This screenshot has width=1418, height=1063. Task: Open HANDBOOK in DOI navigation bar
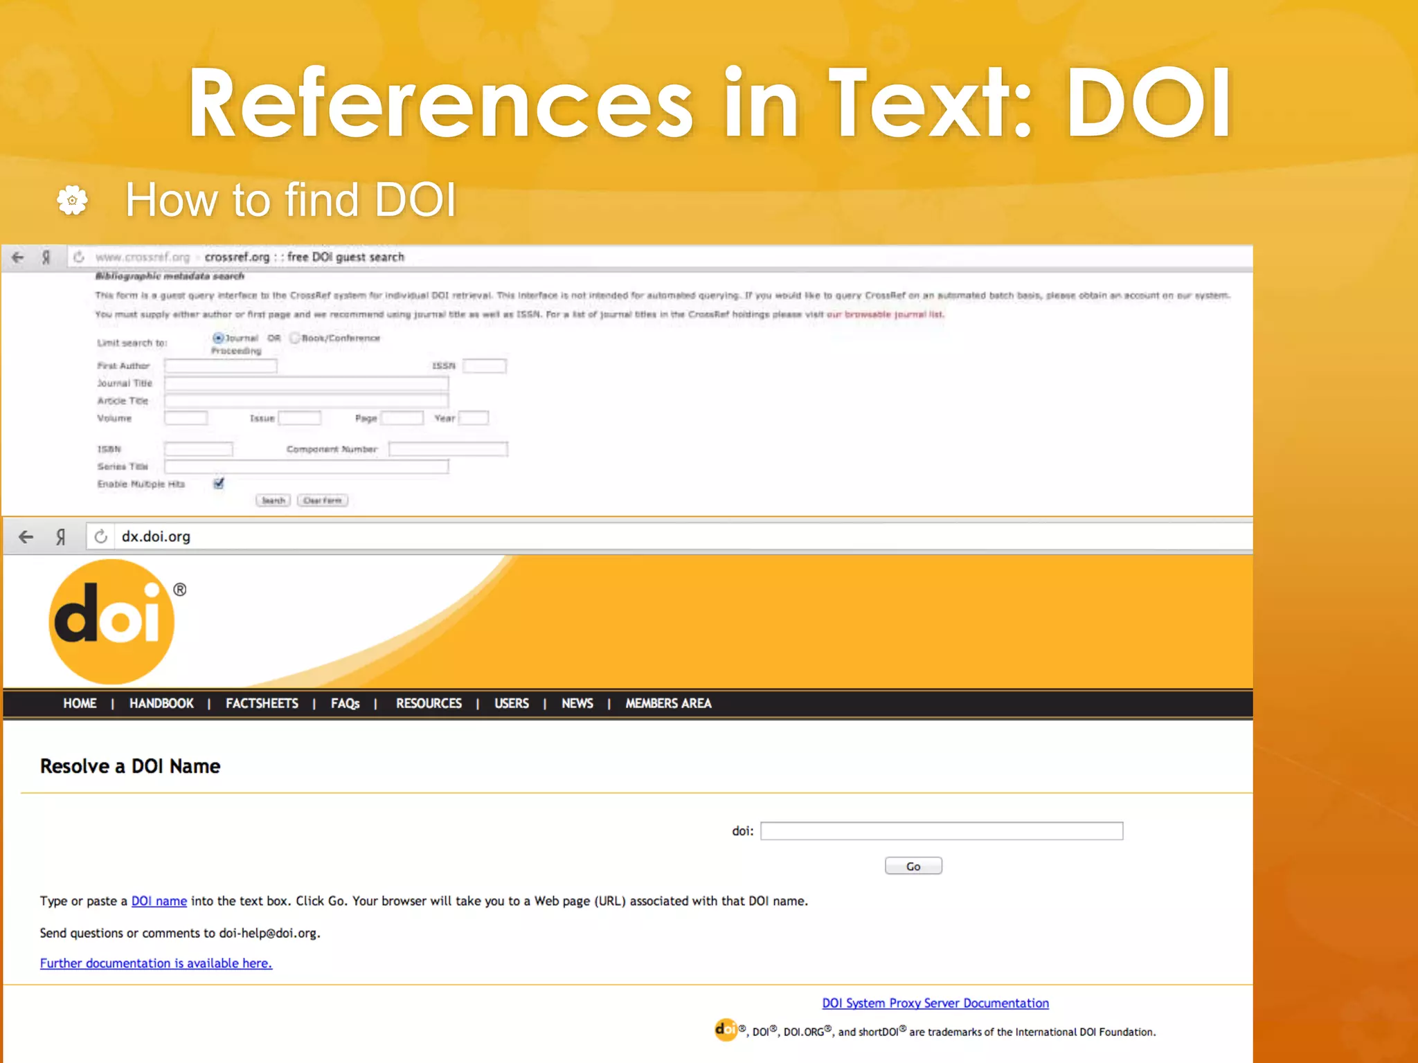coord(161,703)
